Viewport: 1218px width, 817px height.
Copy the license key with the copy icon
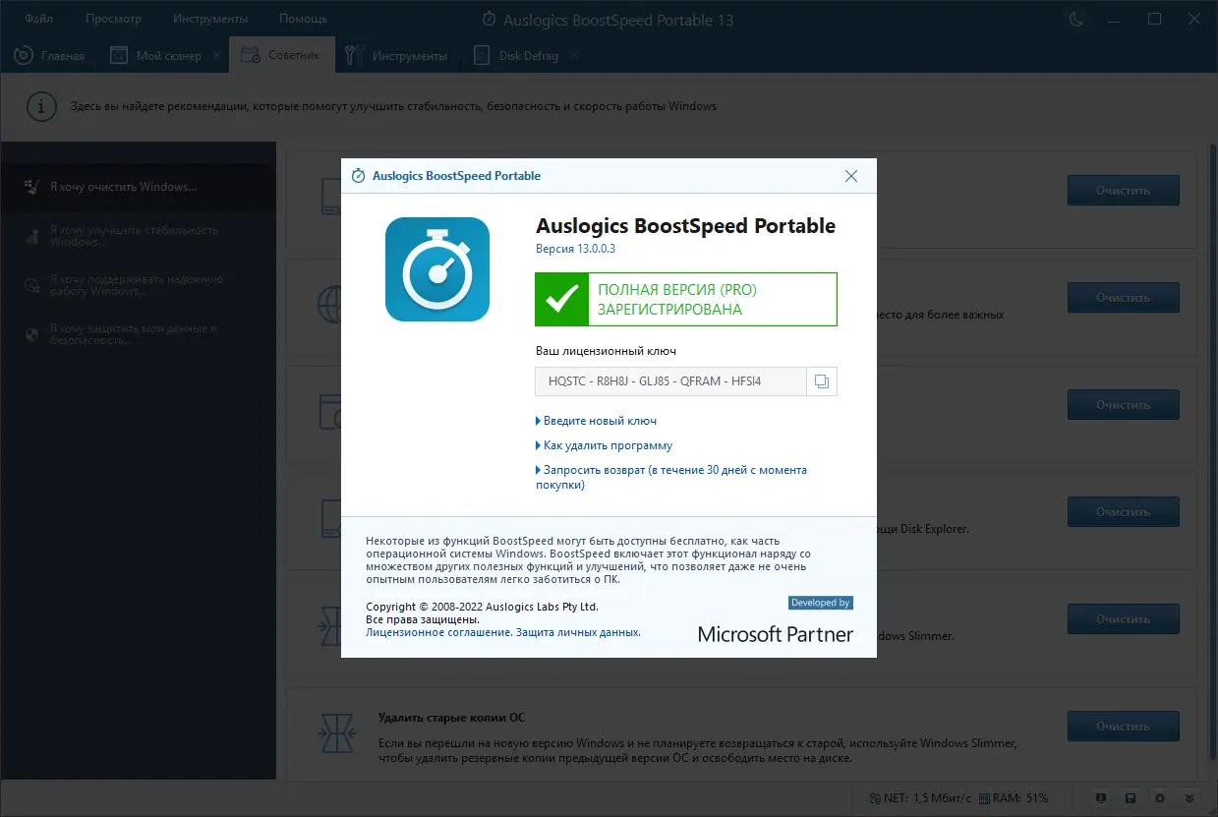coord(822,381)
